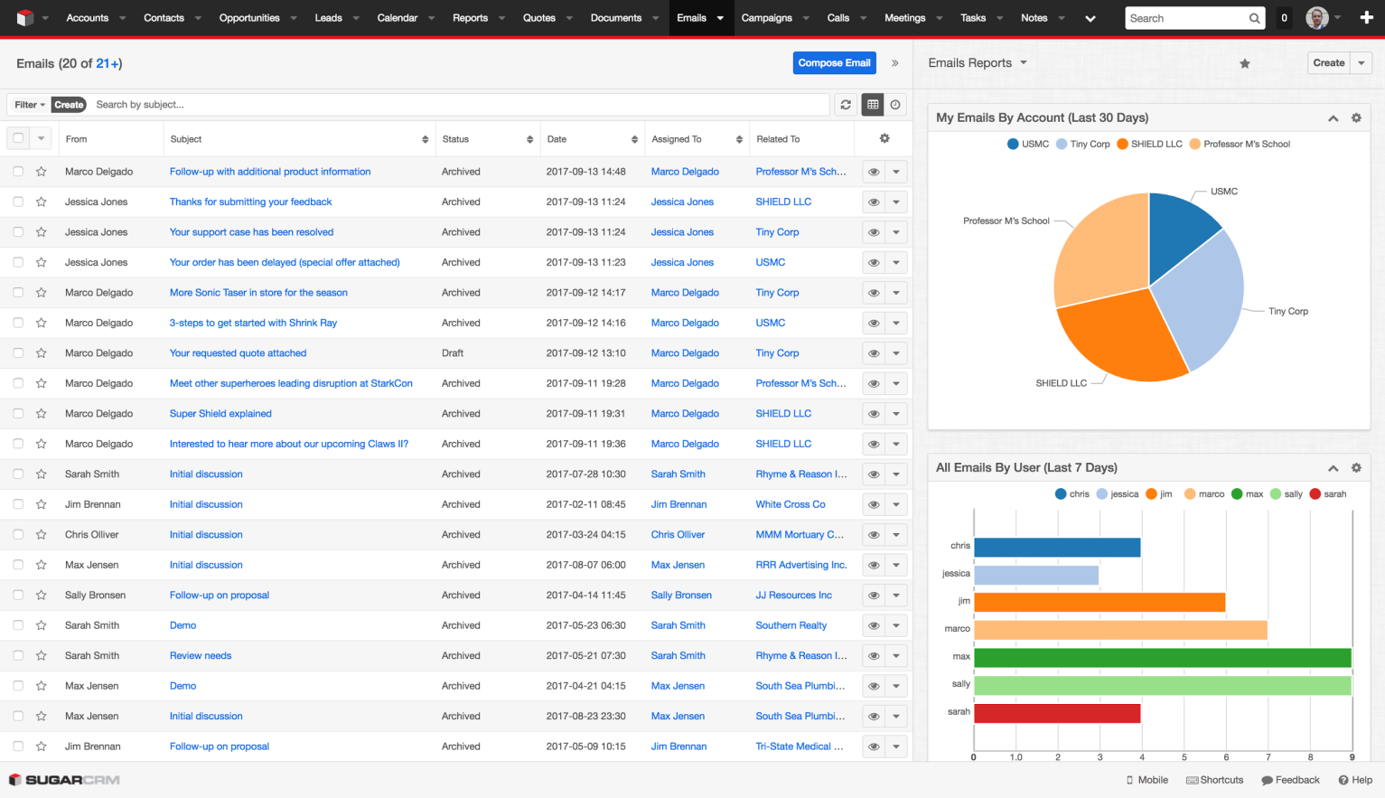Screen dimensions: 1385x798
Task: Click the Tiny Corp legend color swatch
Action: pyautogui.click(x=1062, y=145)
